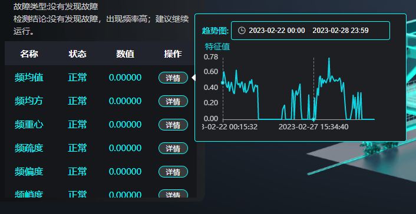Click chart data point at 02-27 15:34:40 marker
Screen dimensions: 416x214
[313, 119]
